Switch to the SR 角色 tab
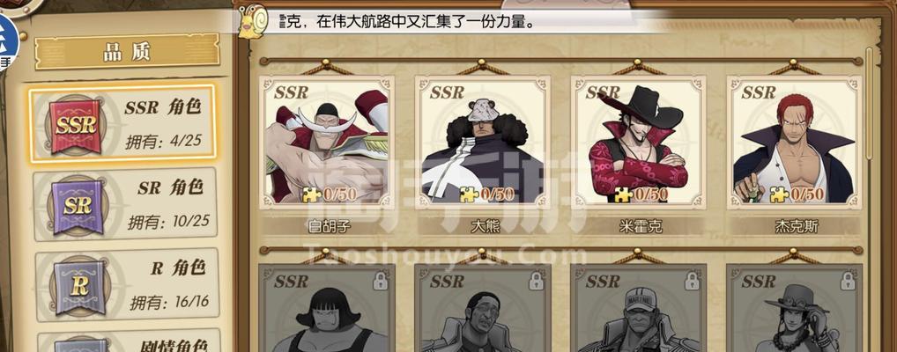The image size is (897, 352). [x=125, y=204]
